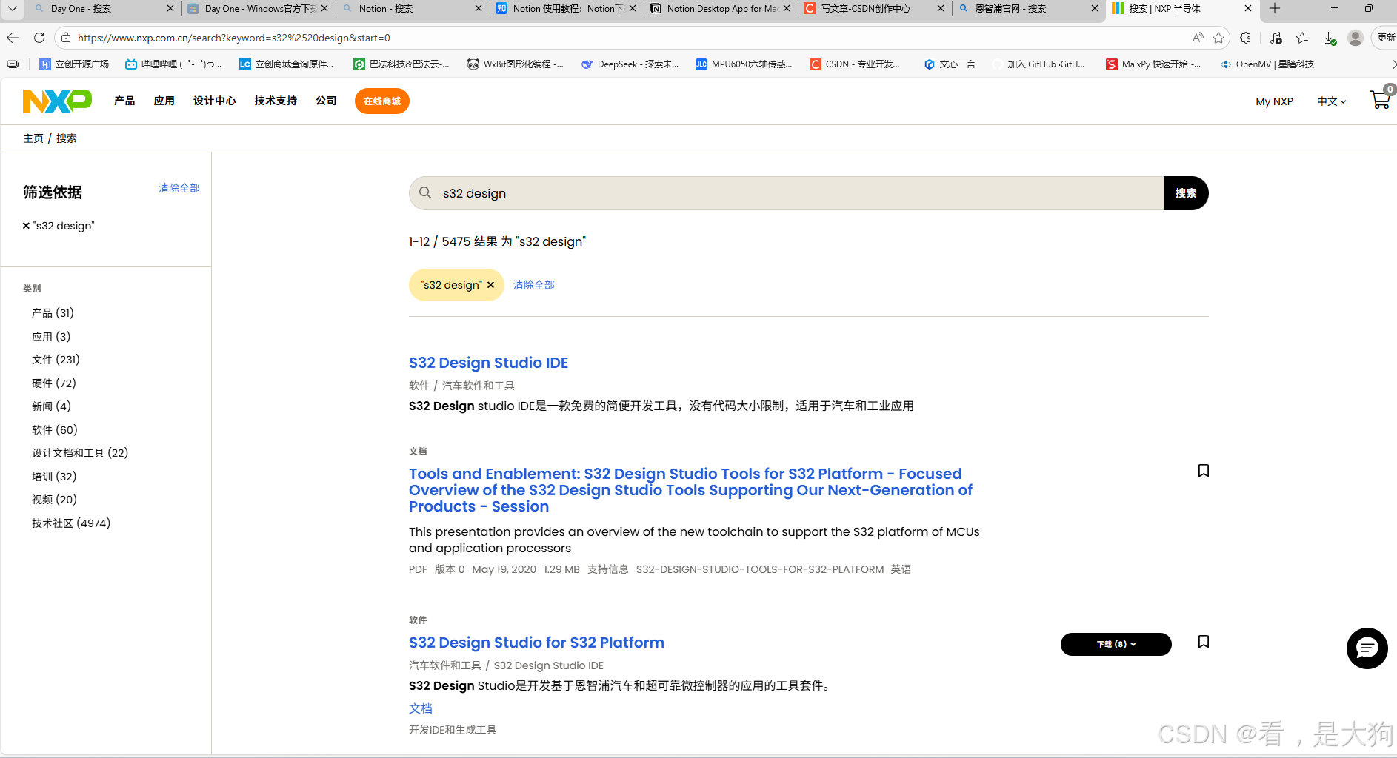The image size is (1397, 758).
Task: Focus the s32 design search field
Action: pyautogui.click(x=786, y=193)
